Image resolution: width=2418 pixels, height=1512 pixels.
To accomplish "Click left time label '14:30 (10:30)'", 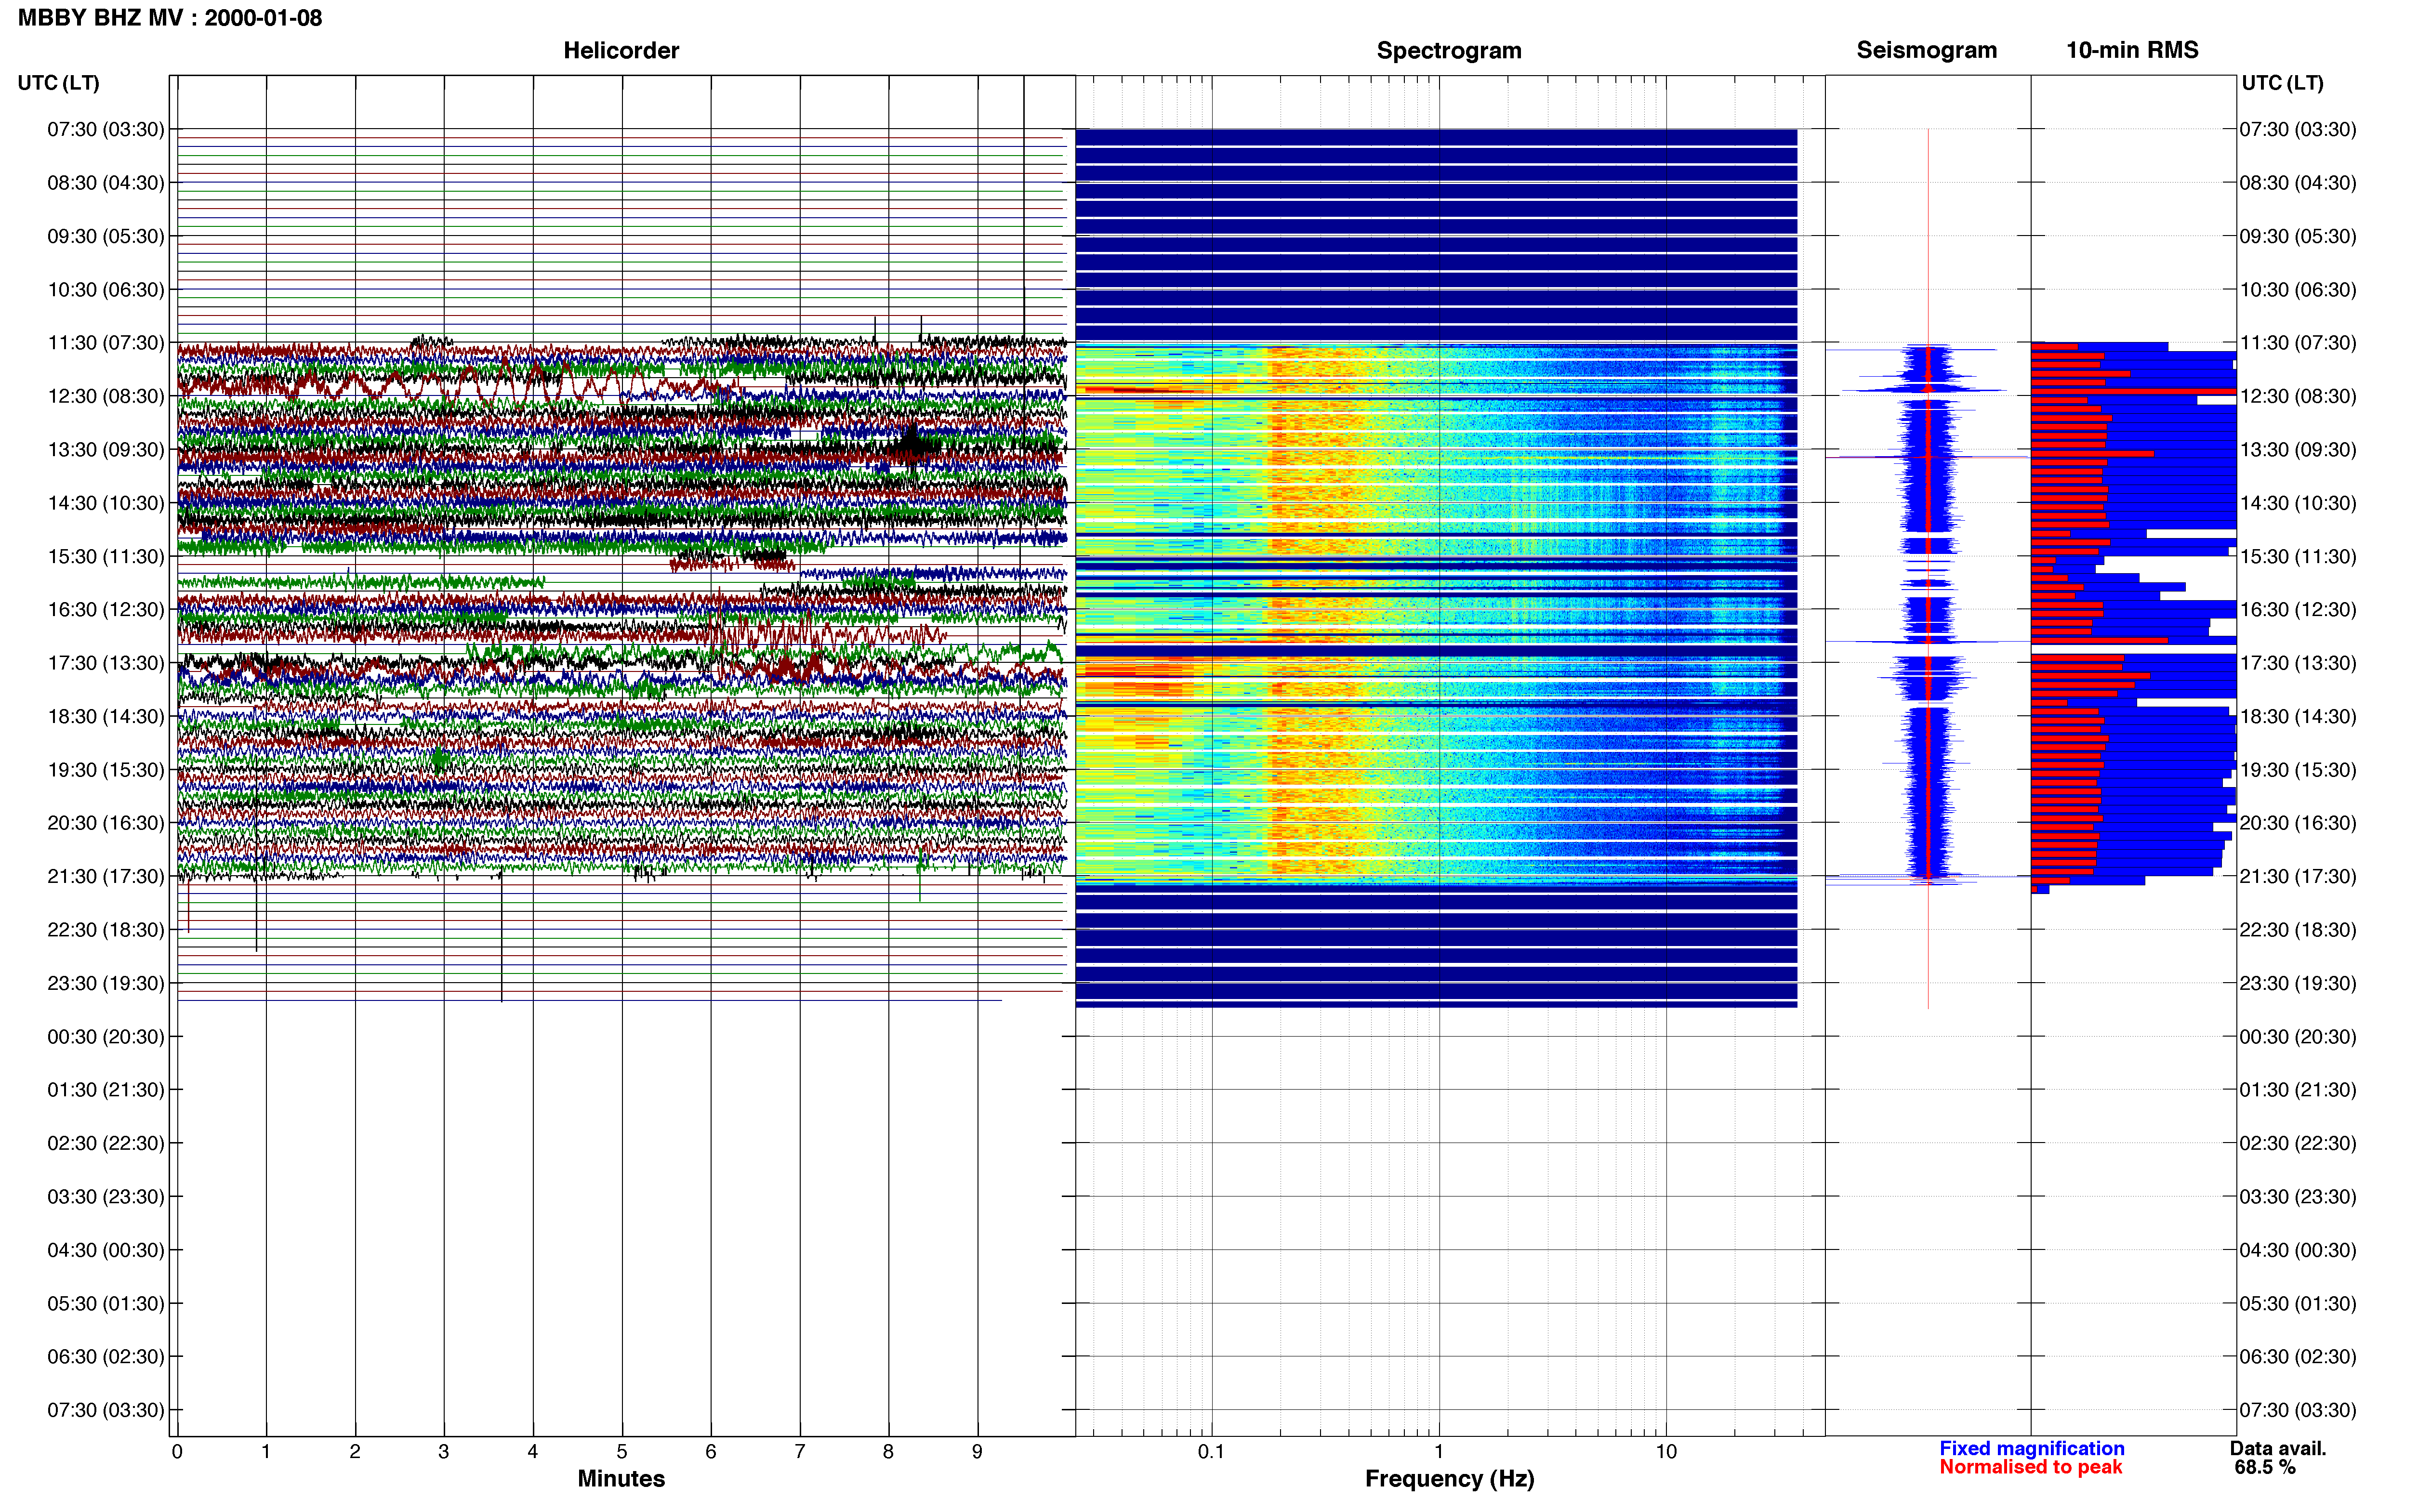I will point(106,503).
